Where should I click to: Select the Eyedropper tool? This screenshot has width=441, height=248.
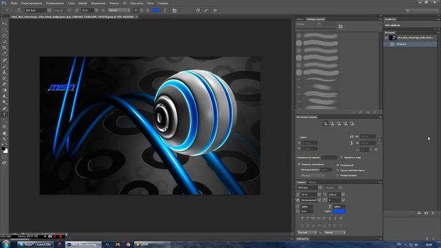(x=4, y=54)
